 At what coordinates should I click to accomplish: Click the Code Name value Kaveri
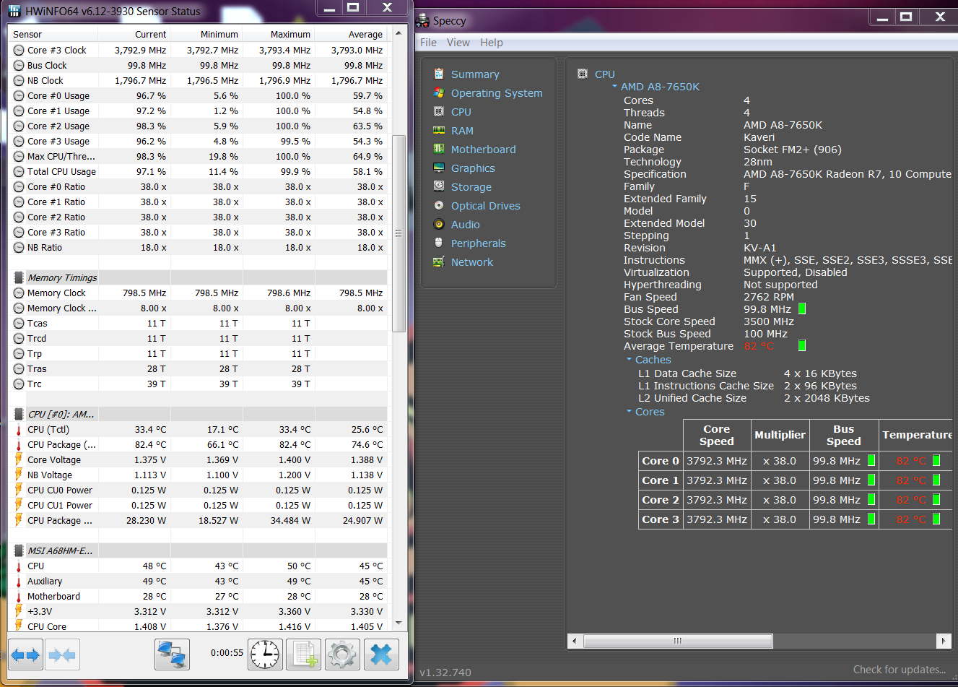[759, 137]
